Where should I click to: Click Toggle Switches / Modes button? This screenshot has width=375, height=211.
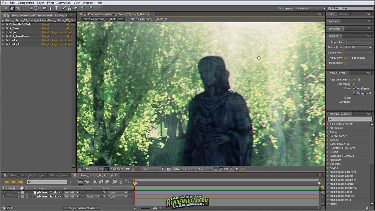tap(82, 208)
